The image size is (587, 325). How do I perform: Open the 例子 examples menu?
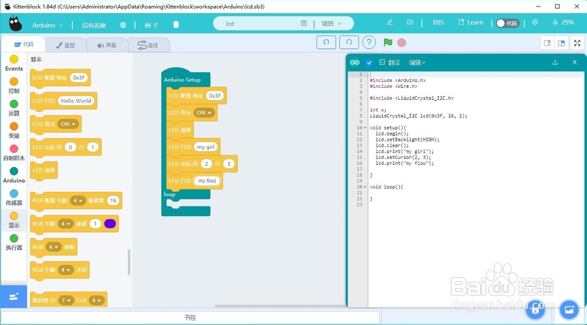pos(151,25)
